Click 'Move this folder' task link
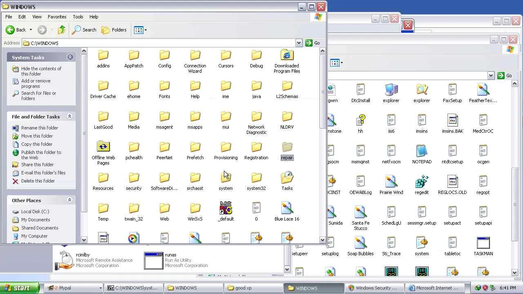The width and height of the screenshot is (523, 294). 37,136
